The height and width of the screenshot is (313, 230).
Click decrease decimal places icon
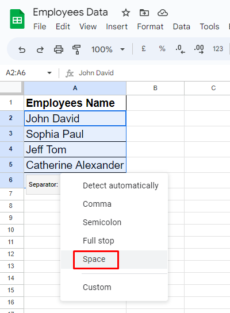(x=180, y=49)
